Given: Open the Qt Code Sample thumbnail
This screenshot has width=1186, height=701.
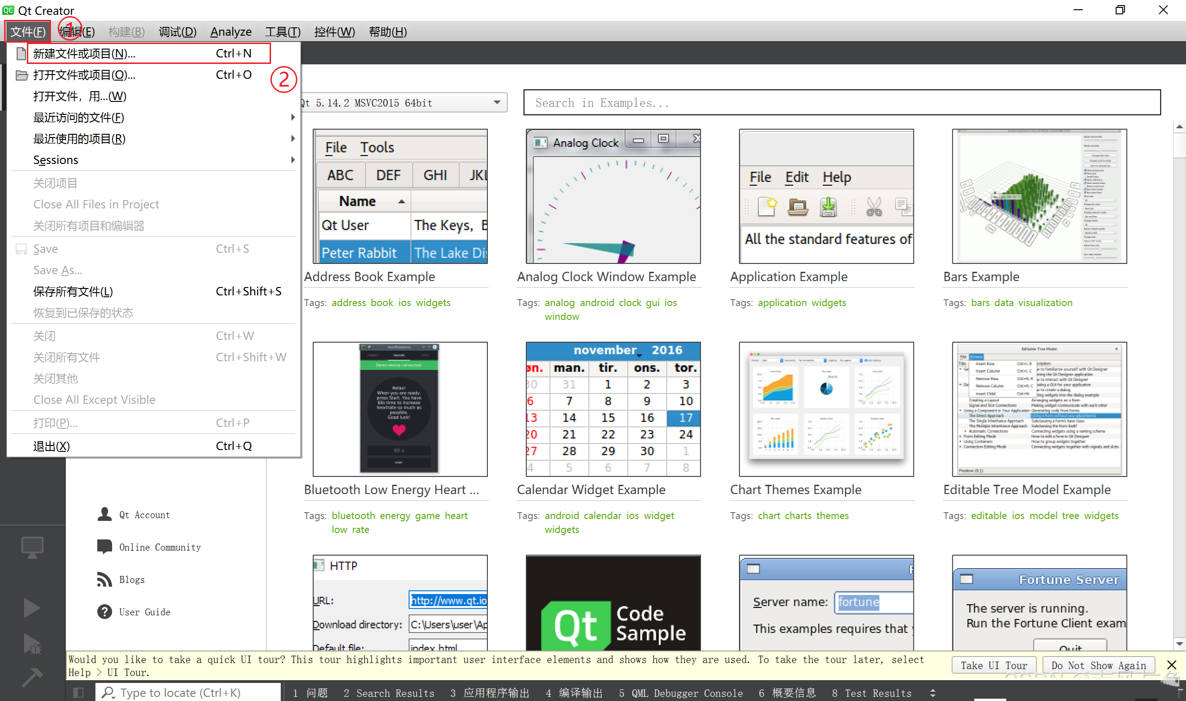Looking at the screenshot, I should [x=613, y=603].
